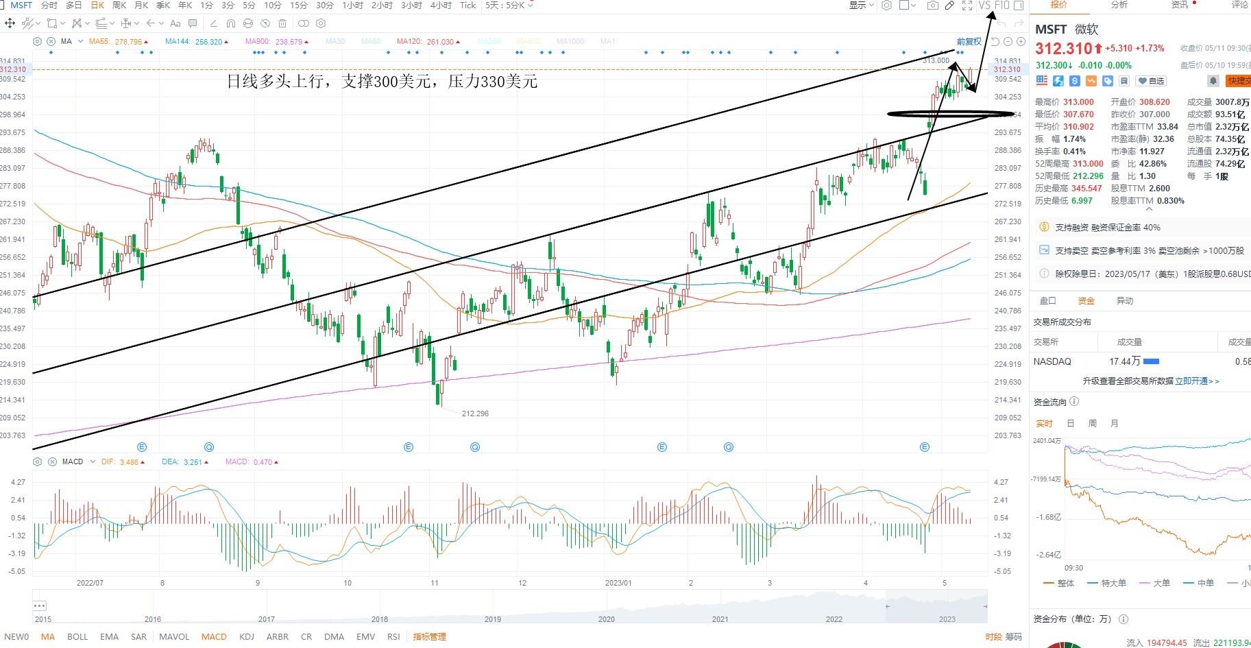Open price alert bell icon
The width and height of the screenshot is (1251, 648).
click(x=1213, y=81)
